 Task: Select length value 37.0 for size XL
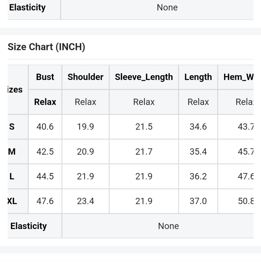point(198,201)
